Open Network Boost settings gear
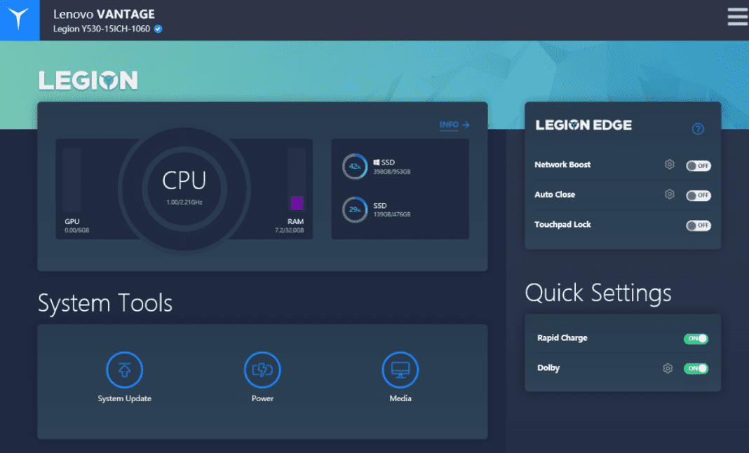This screenshot has width=749, height=453. (670, 165)
